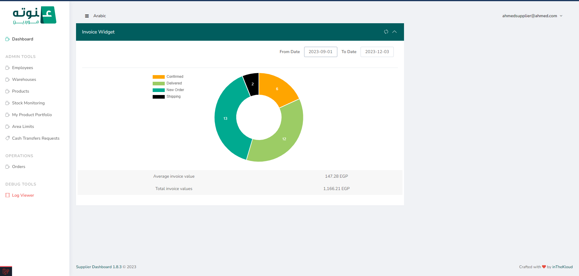Screen dimensions: 579x276
Task: Click the supplier logo
Action: click(34, 15)
